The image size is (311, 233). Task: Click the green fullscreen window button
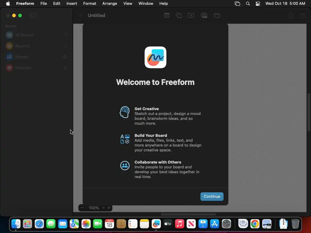click(20, 15)
